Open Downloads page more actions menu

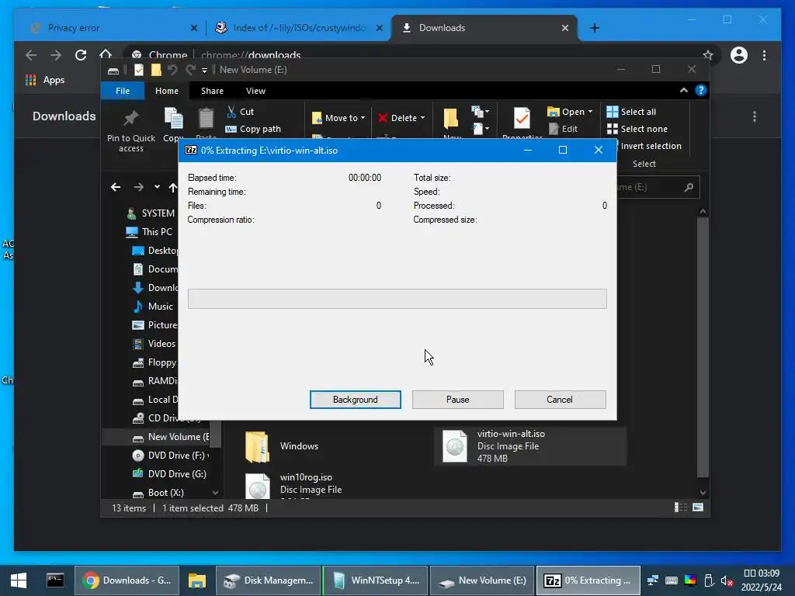755,116
